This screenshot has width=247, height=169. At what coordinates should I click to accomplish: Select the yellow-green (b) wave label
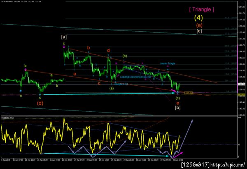(125, 56)
